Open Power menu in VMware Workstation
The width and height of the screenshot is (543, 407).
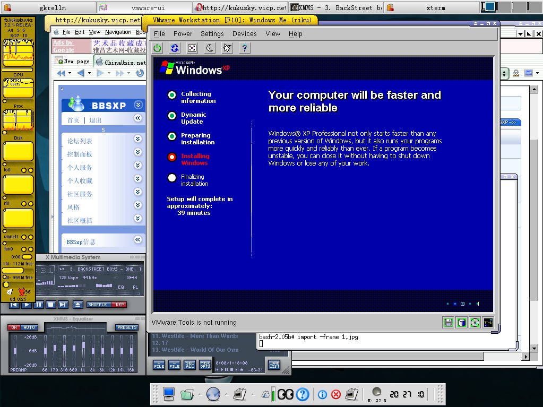[183, 34]
